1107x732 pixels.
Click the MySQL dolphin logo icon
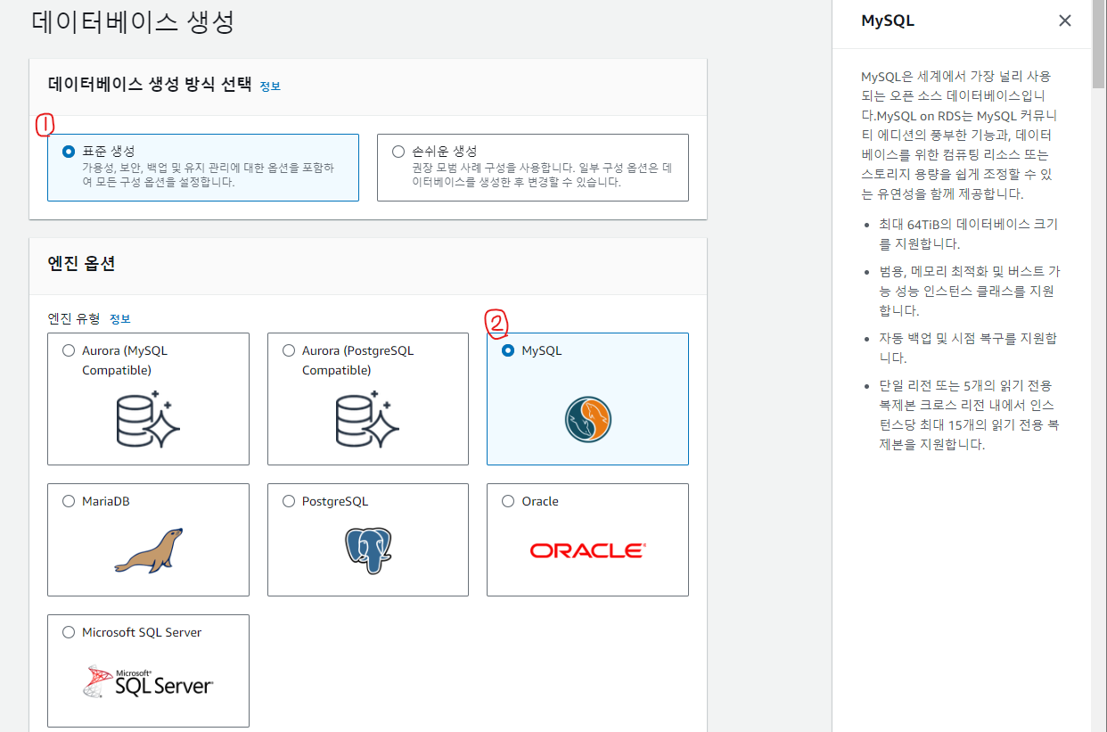(588, 420)
